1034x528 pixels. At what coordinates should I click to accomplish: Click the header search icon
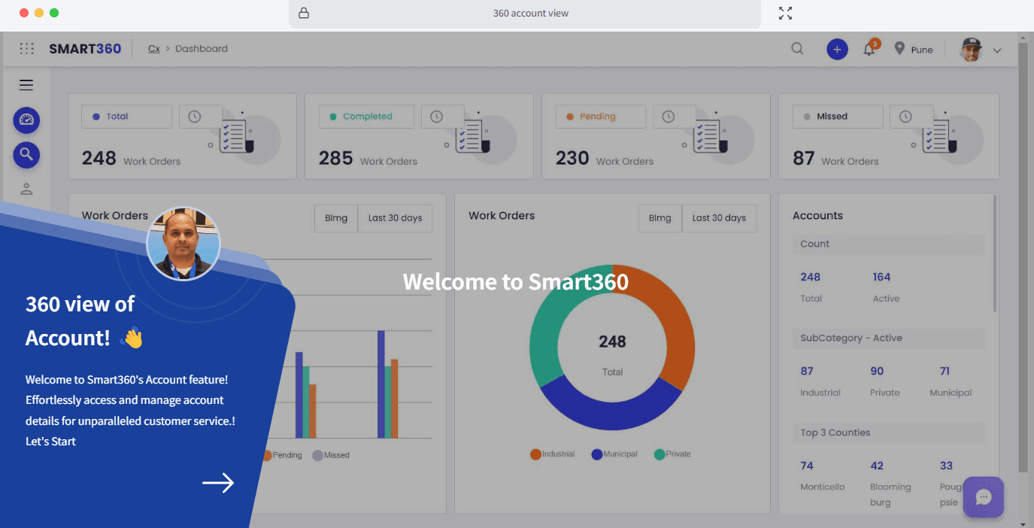[797, 49]
